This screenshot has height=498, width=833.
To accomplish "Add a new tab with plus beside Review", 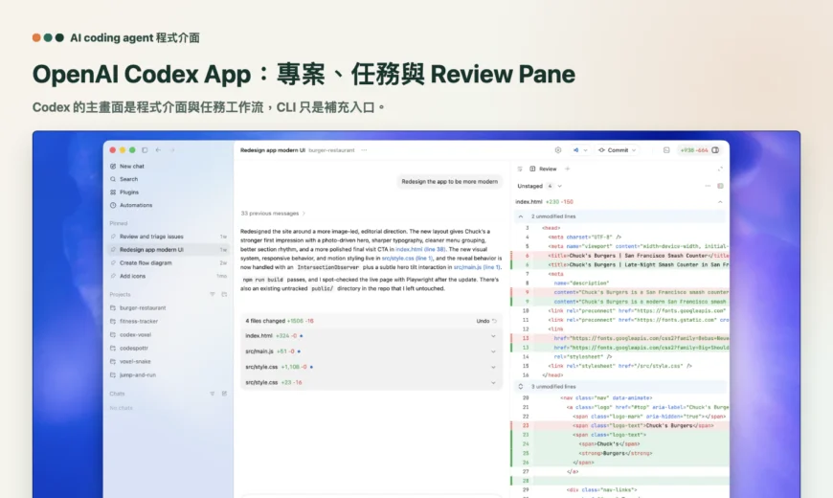I will coord(568,169).
